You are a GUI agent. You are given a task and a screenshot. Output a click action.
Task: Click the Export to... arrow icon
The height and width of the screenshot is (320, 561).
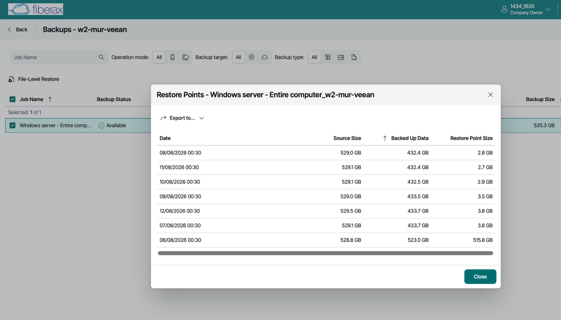coord(163,118)
